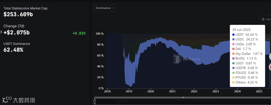Click the '80 %' y-axis label
This screenshot has height=105, width=271.
point(100,45)
